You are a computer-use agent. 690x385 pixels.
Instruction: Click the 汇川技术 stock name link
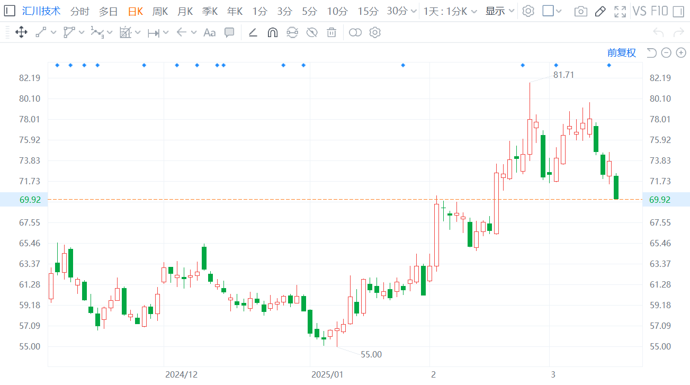pyautogui.click(x=41, y=11)
